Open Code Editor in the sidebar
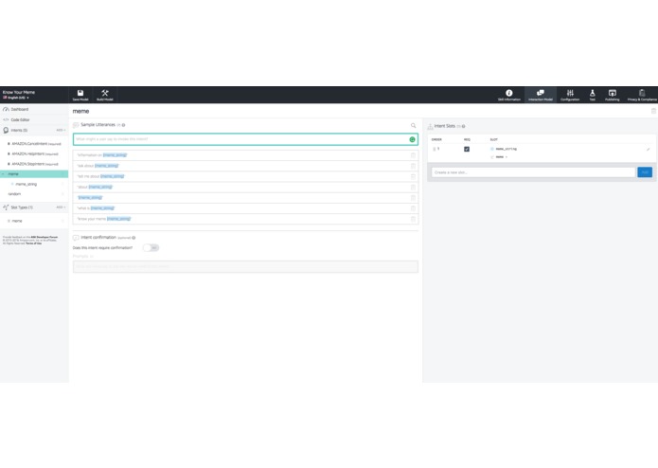The image size is (658, 468). point(20,119)
